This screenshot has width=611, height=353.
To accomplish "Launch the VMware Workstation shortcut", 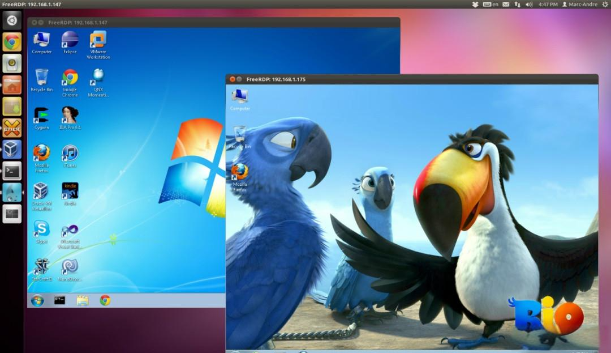I will (98, 40).
